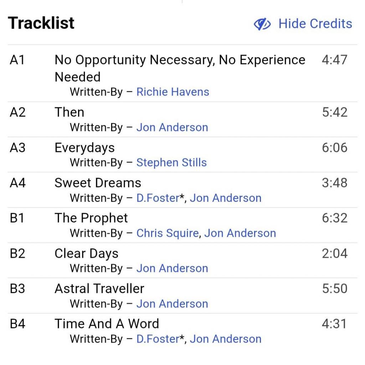This screenshot has height=365, width=365.
Task: Open Richie Havens artist link
Action: pos(173,92)
